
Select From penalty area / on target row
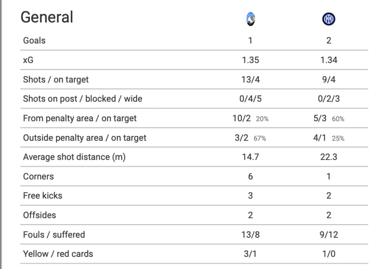80,118
